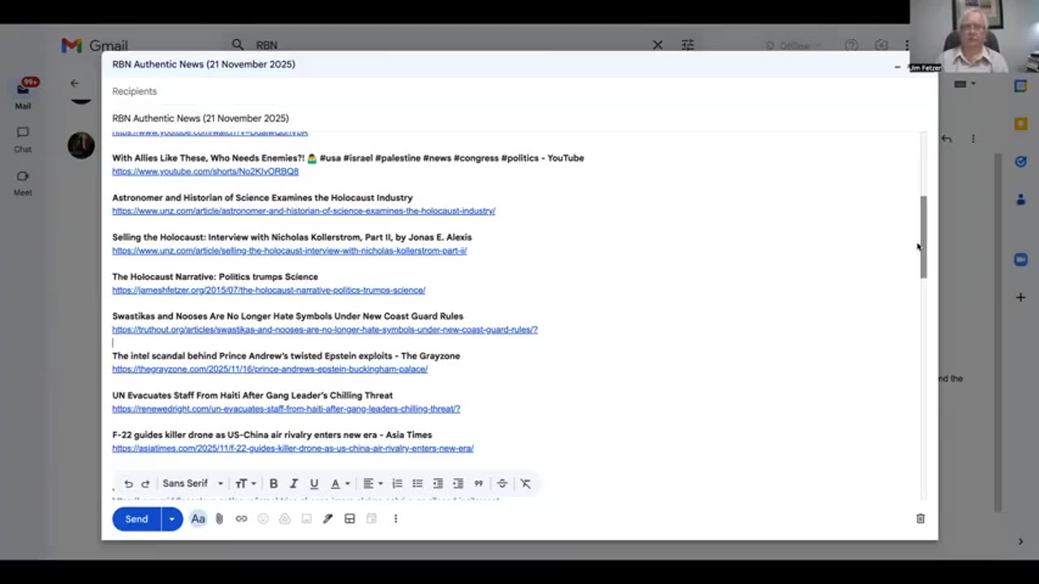Image resolution: width=1039 pixels, height=584 pixels.
Task: Open Google Keep side panel
Action: [x=1021, y=123]
